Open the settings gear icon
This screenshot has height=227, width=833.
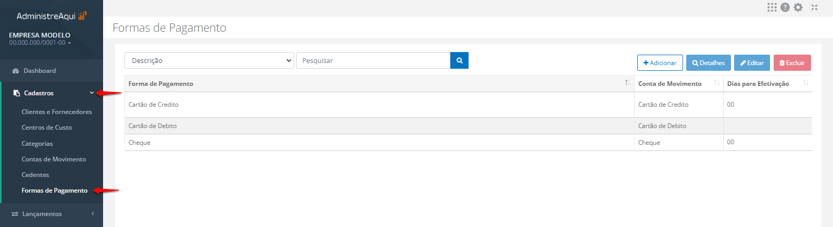tap(798, 7)
